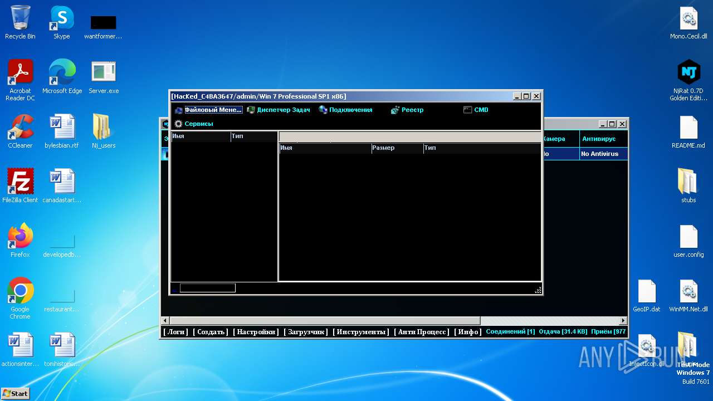
Task: Select the Mono.Cecil.dll file
Action: point(688,22)
